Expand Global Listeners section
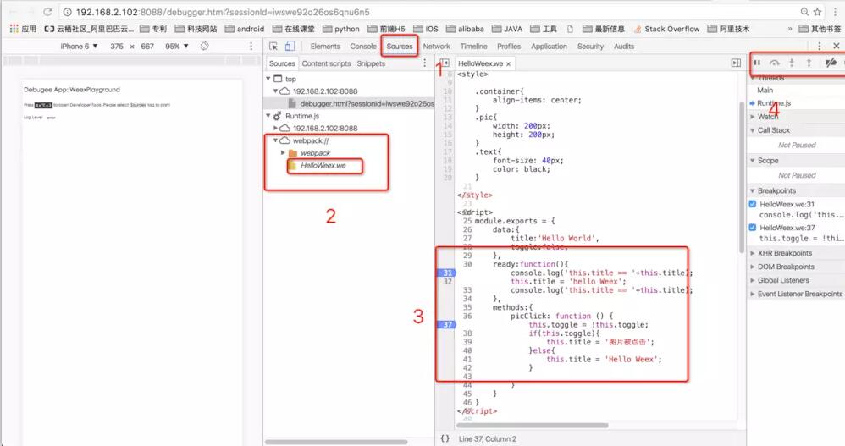845x446 pixels. point(753,280)
